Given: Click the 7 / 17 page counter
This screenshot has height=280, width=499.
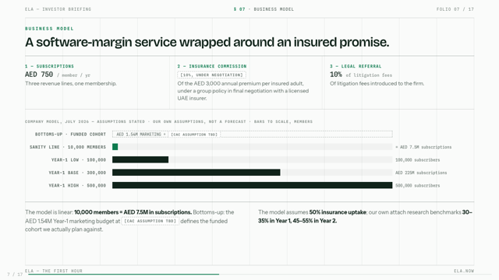Looking at the screenshot, I should [15, 275].
